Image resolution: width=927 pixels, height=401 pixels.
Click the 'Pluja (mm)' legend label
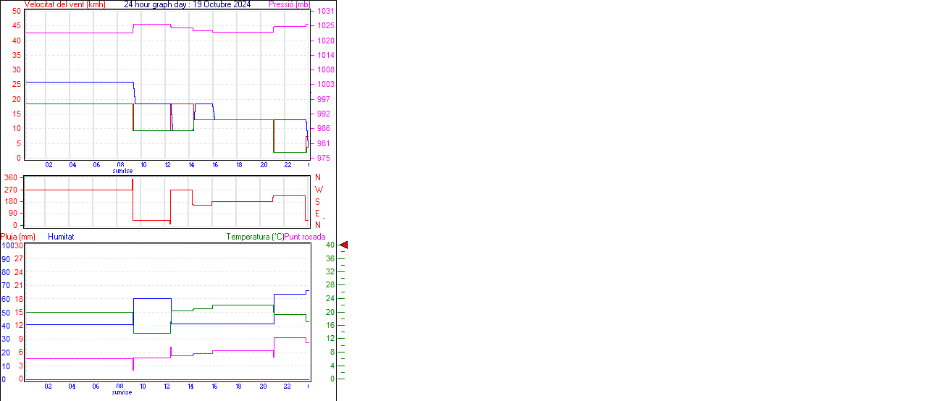(x=18, y=237)
